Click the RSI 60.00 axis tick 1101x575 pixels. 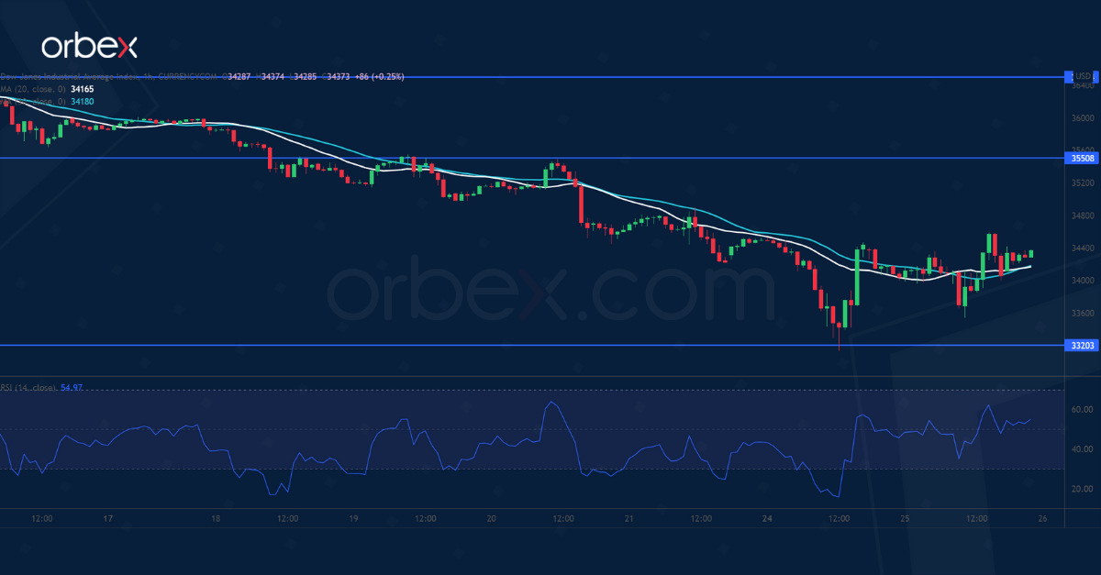(1084, 410)
